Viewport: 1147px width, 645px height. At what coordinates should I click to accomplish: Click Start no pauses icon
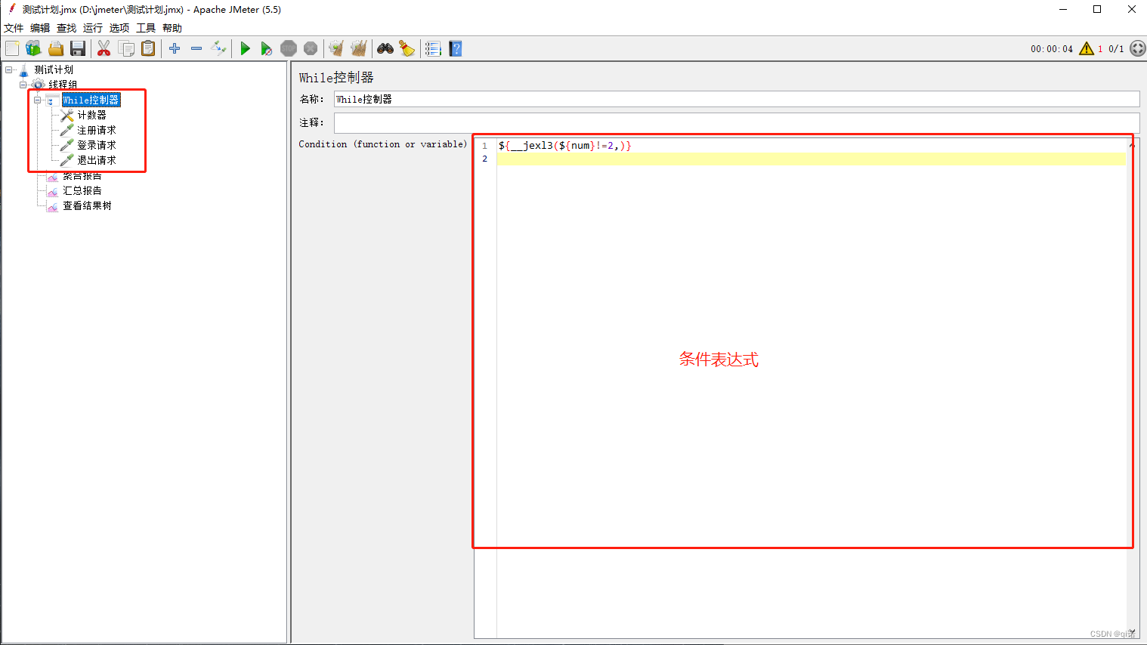tap(266, 48)
